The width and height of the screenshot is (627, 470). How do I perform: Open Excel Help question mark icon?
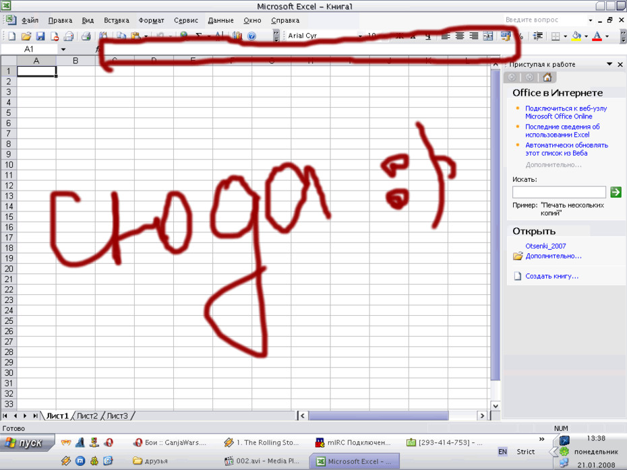coord(251,36)
